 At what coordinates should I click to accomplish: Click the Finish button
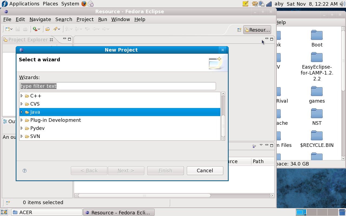point(165,171)
